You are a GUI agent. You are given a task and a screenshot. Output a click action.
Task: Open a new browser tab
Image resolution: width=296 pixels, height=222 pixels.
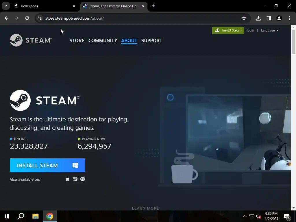(x=153, y=6)
